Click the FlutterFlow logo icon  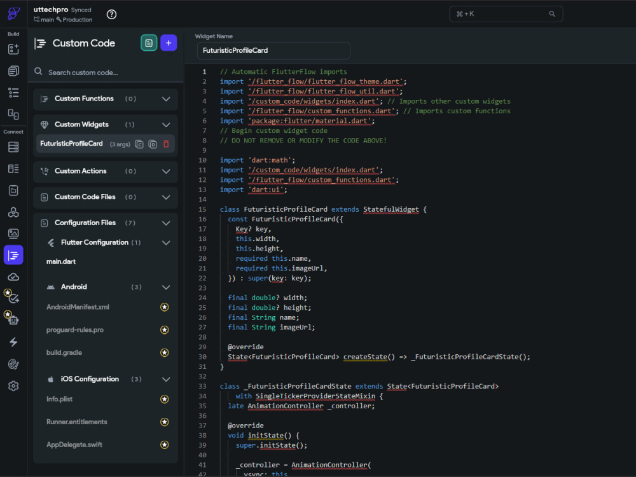point(13,13)
